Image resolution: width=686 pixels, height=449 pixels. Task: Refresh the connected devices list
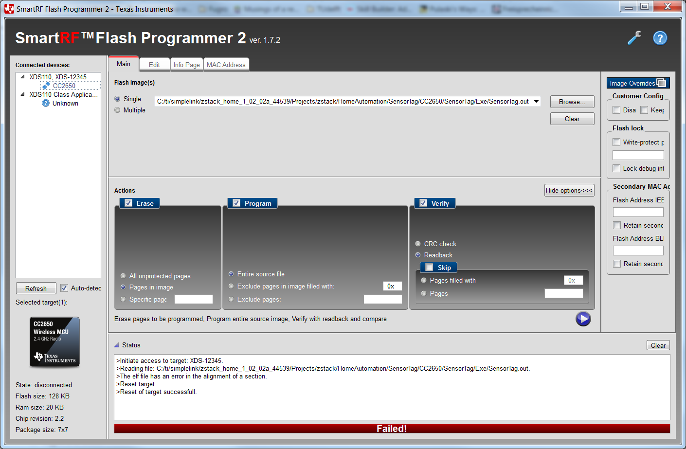point(36,288)
